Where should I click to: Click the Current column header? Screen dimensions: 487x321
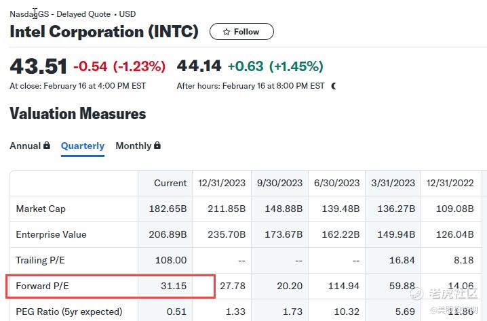170,183
